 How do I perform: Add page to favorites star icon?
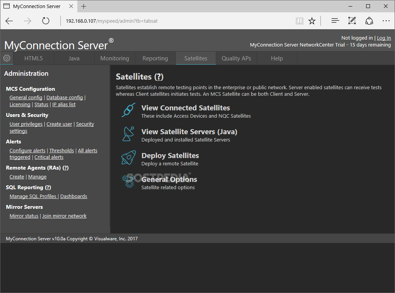tap(312, 21)
